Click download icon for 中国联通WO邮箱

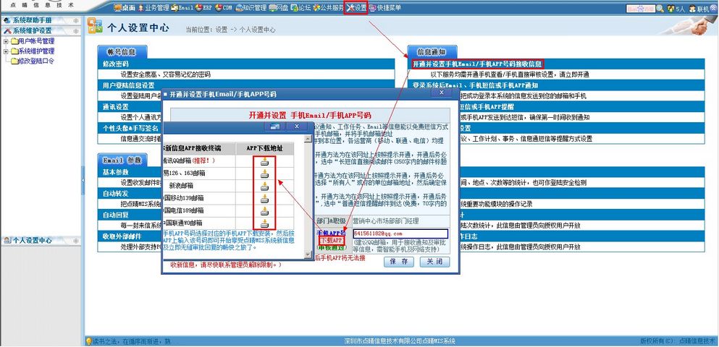click(x=264, y=223)
